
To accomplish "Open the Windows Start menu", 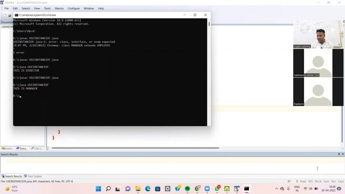I will 98,189.
